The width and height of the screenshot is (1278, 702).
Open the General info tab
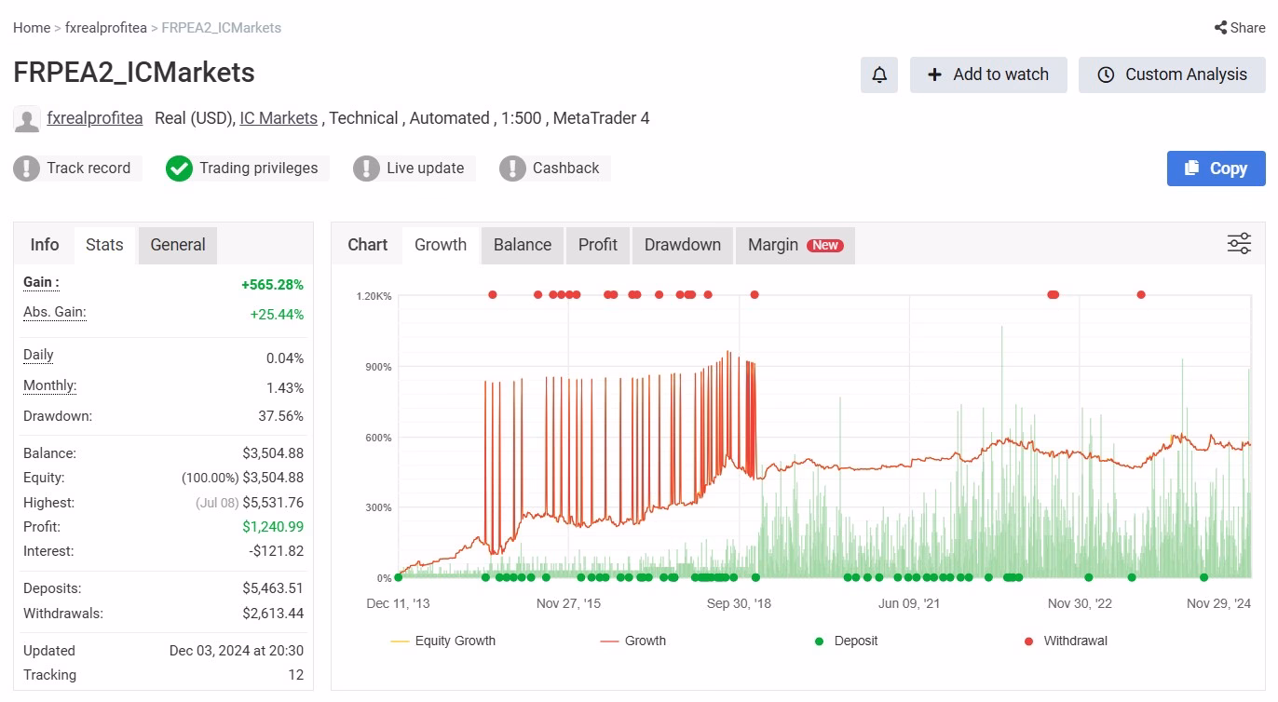click(x=178, y=245)
